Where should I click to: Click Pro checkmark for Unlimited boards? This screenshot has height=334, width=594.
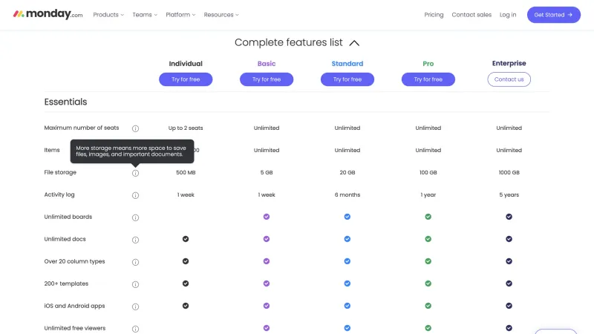coord(428,217)
